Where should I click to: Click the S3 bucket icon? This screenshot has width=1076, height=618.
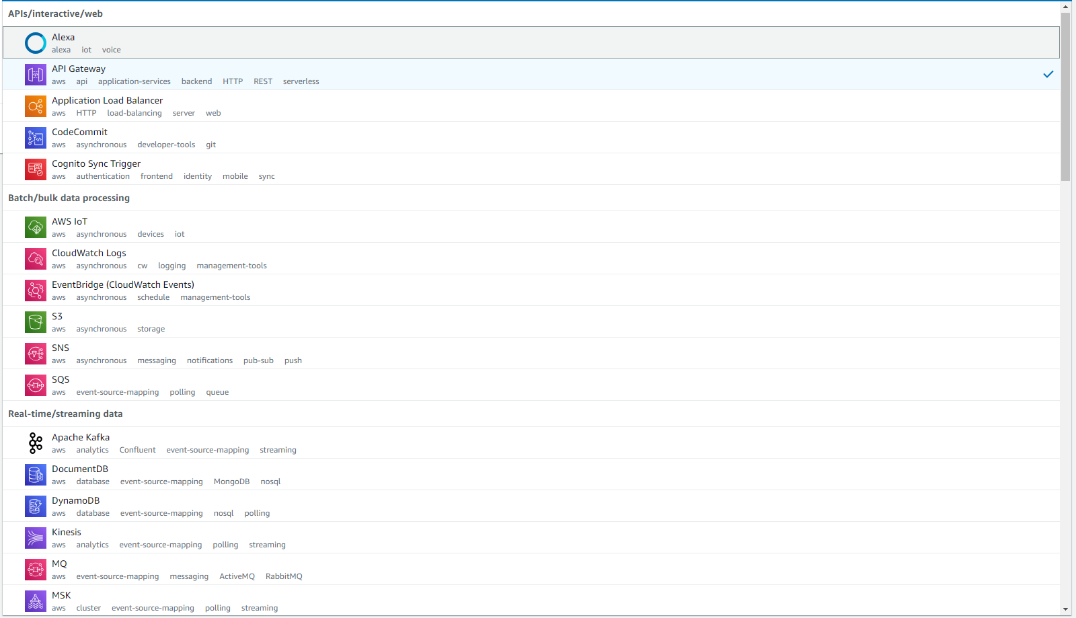pyautogui.click(x=36, y=322)
